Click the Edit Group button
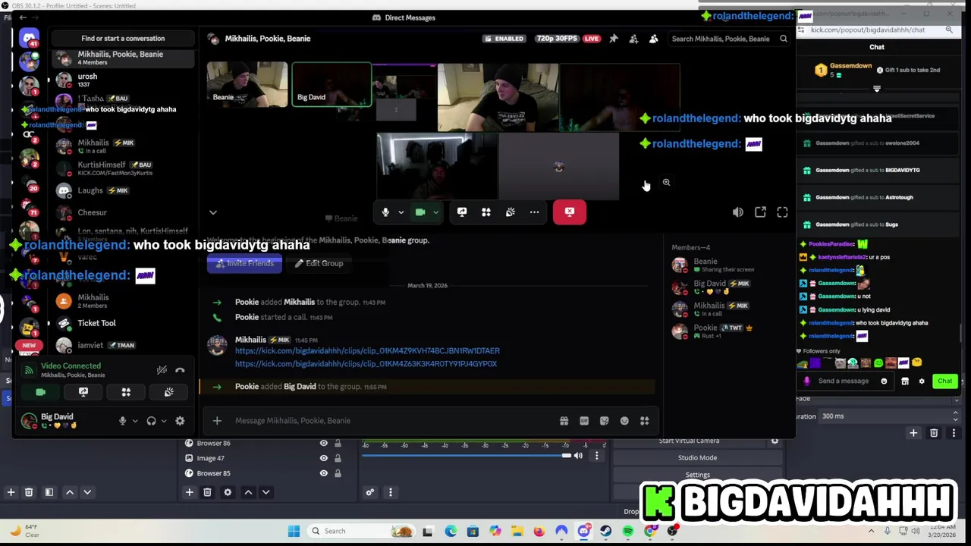The width and height of the screenshot is (971, 546). pos(319,263)
